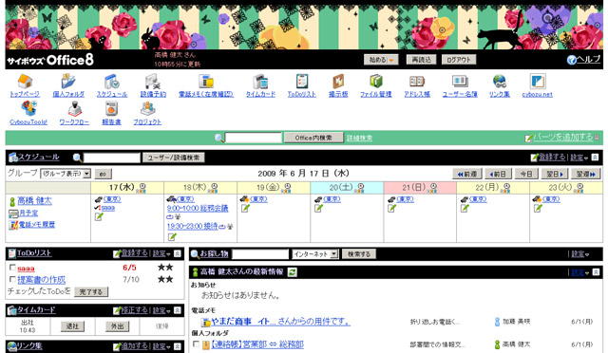Open the スケジュール calendar icon
The width and height of the screenshot is (608, 353).
pos(112,81)
